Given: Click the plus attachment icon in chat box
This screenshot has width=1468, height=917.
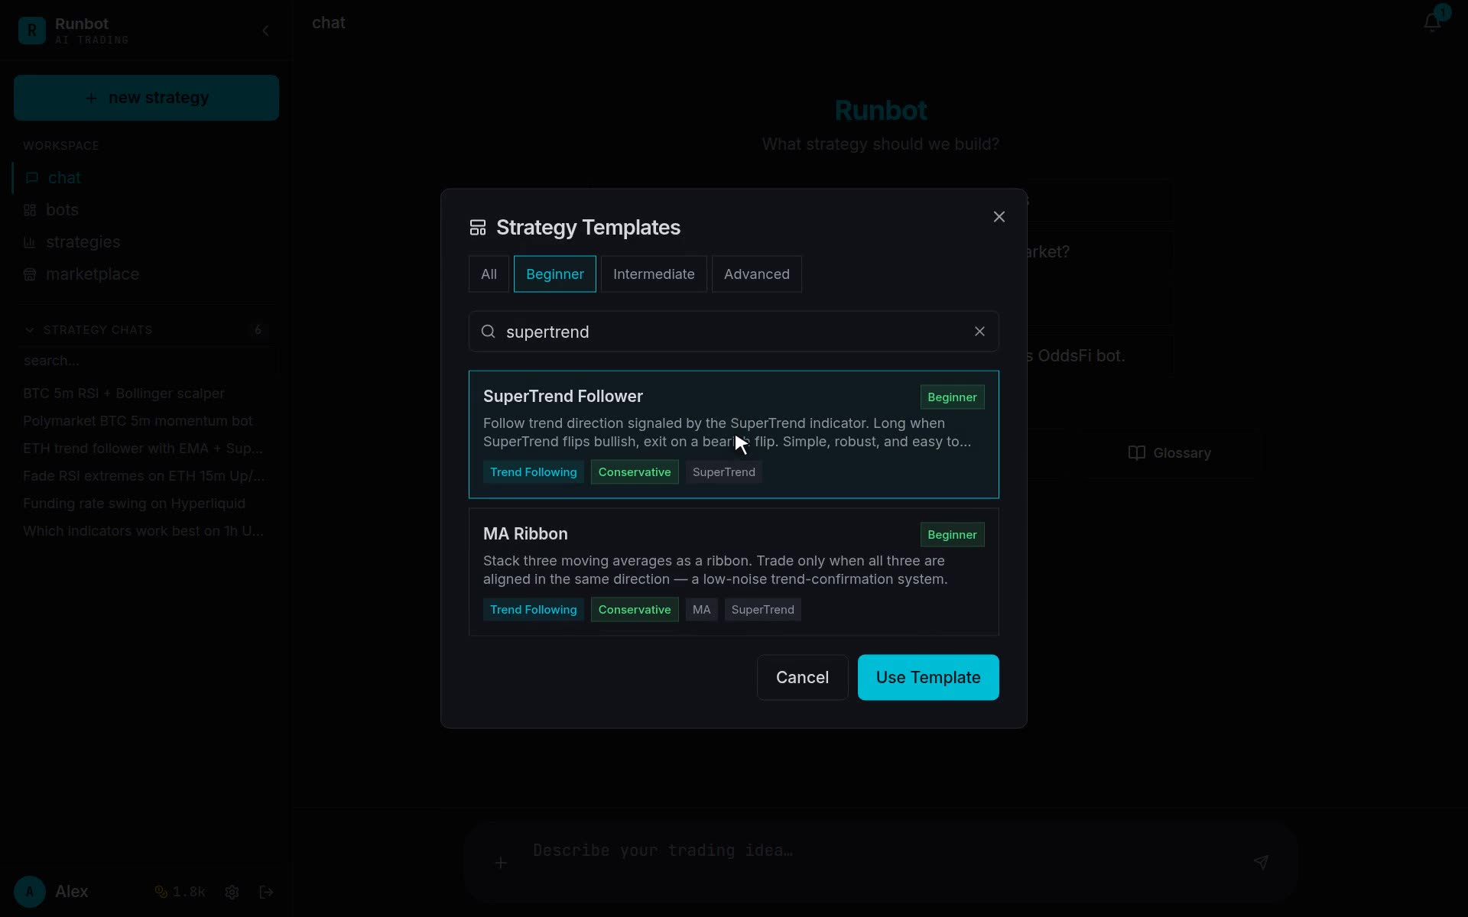Looking at the screenshot, I should [x=501, y=863].
